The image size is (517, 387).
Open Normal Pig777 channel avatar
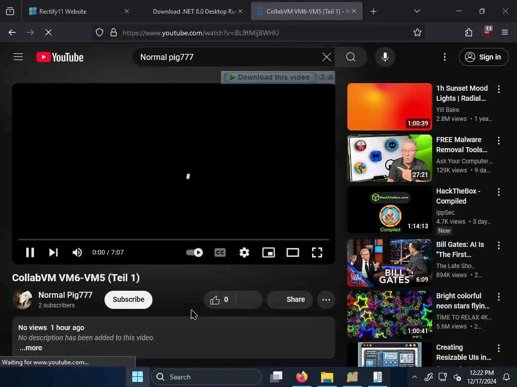click(x=22, y=299)
